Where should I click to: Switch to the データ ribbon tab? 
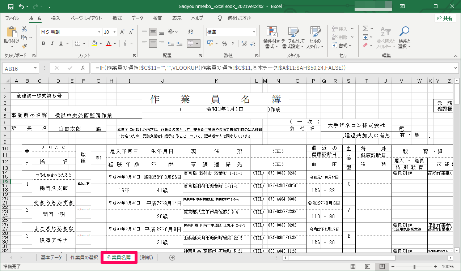tap(137, 18)
